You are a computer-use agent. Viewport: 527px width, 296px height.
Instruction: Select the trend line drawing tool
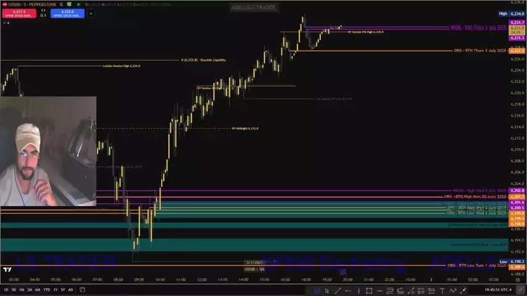(338, 290)
